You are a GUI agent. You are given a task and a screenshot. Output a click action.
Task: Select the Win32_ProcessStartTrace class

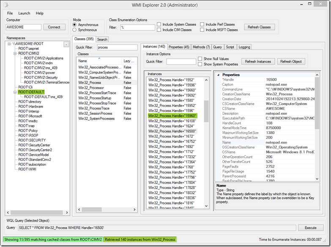107,93
